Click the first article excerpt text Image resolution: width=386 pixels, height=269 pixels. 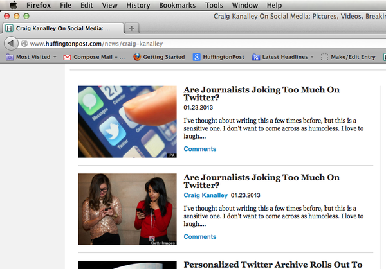pyautogui.click(x=273, y=128)
